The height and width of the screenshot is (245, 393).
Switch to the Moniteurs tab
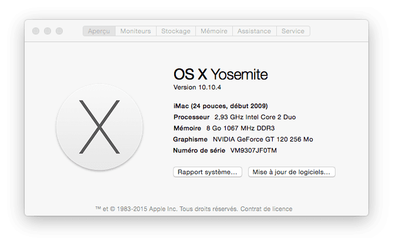(135, 31)
